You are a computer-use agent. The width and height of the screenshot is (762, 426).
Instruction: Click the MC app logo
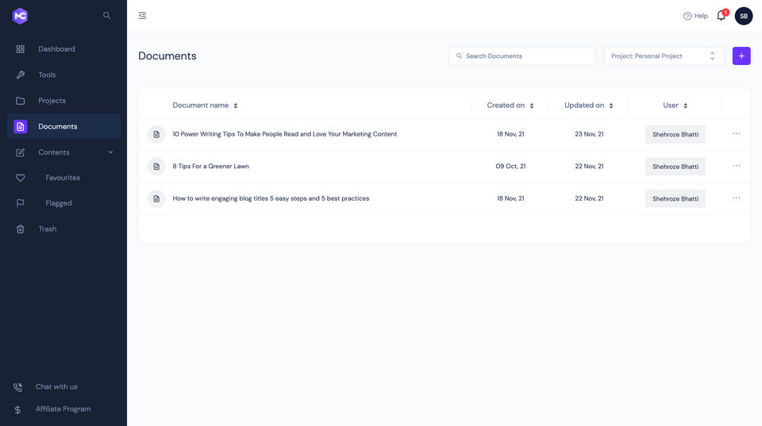point(20,16)
